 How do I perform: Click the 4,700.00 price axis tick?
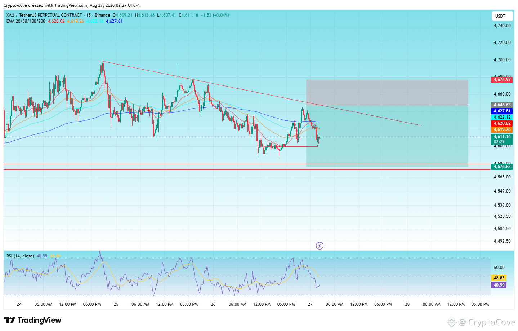click(502, 60)
